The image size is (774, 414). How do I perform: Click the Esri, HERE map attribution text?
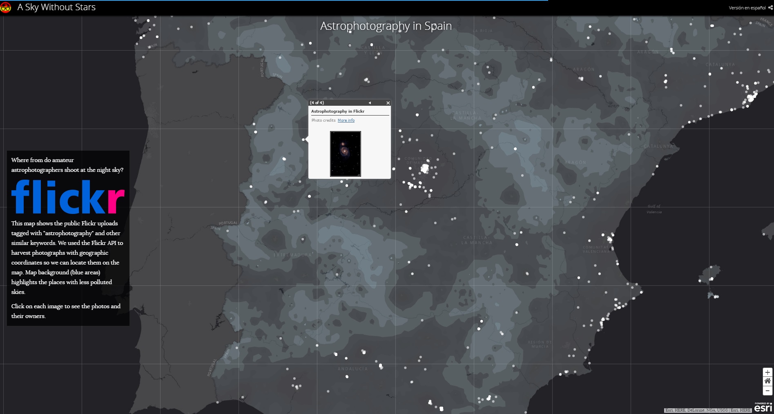coord(708,410)
